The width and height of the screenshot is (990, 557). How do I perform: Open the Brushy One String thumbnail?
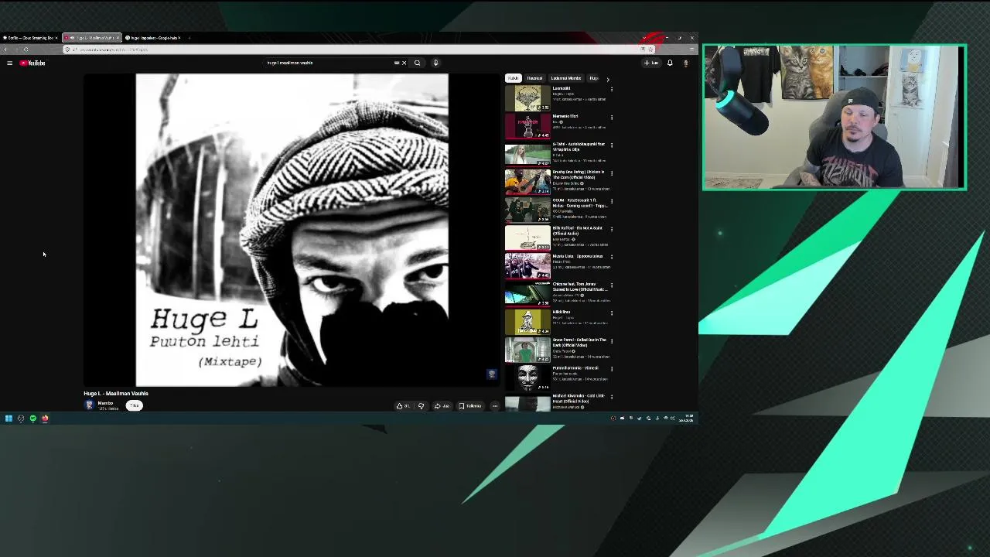(527, 182)
